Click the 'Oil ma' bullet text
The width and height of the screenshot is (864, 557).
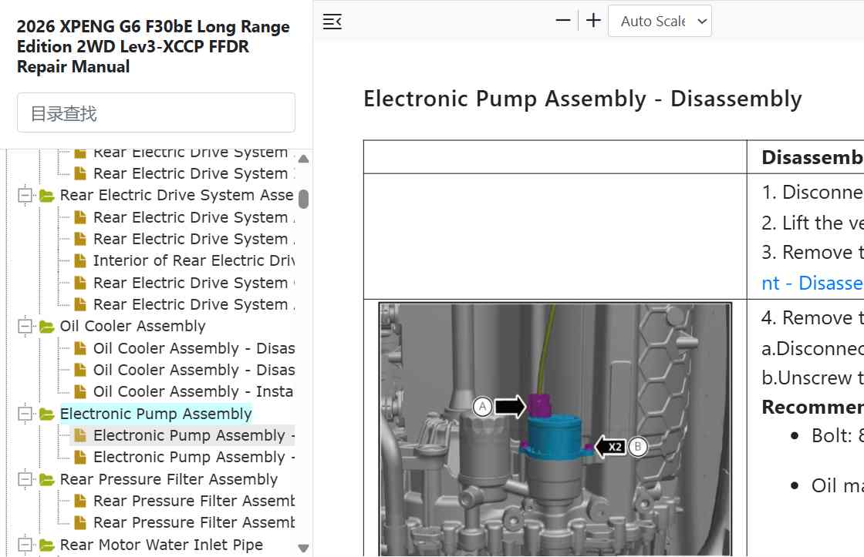[x=838, y=485]
